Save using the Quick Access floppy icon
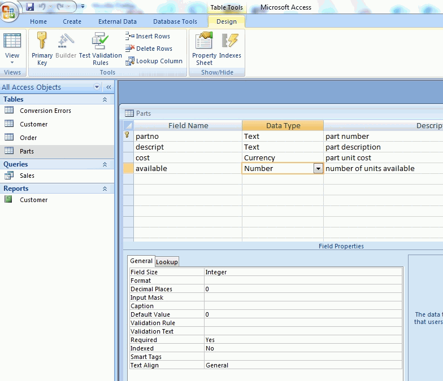 (30, 7)
